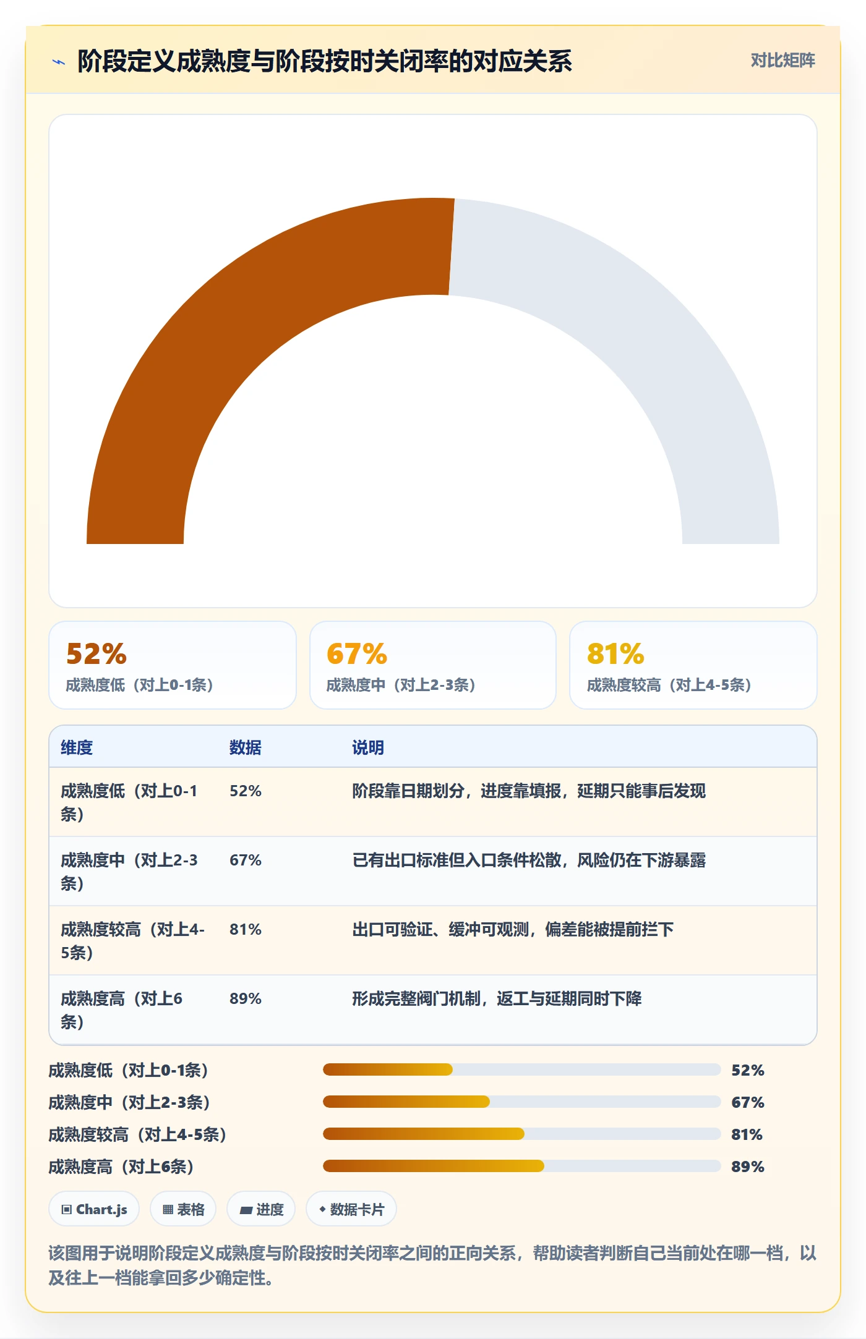Click the 对比矩阵 label in the header

(782, 61)
